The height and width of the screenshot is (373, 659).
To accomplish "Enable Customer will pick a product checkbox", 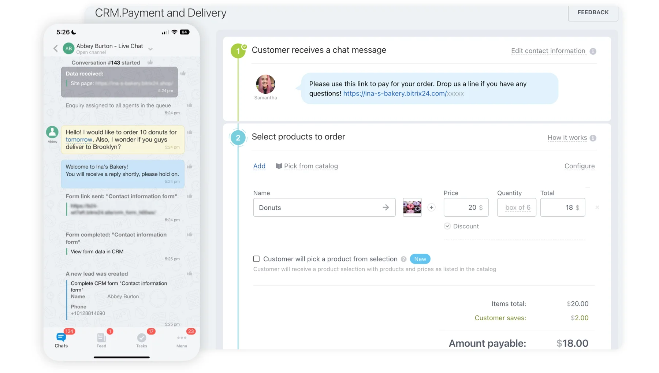I will (x=256, y=259).
